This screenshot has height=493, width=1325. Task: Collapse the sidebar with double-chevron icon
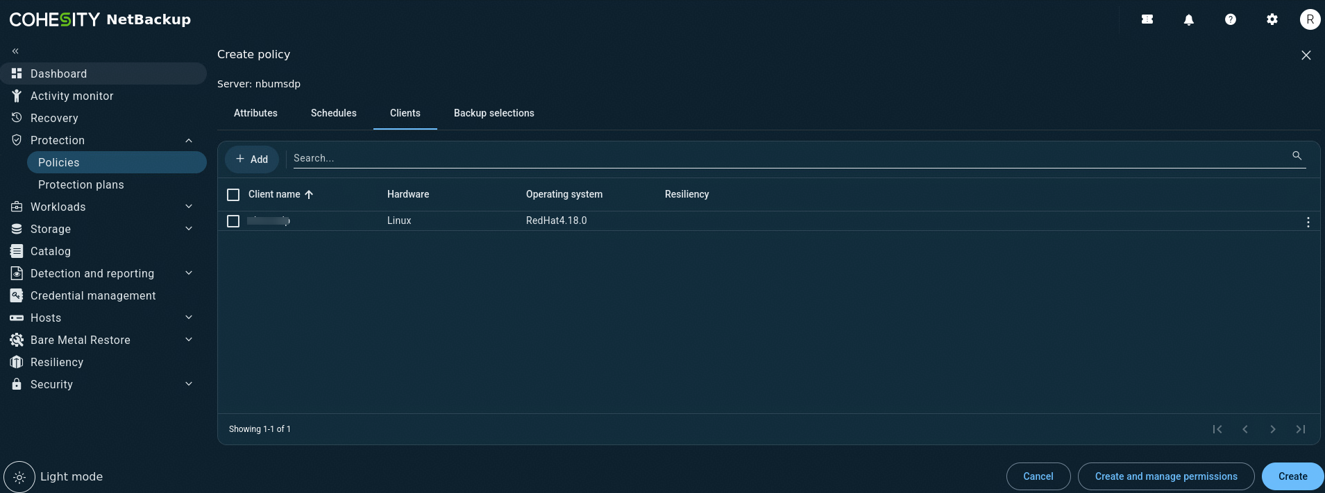click(15, 51)
